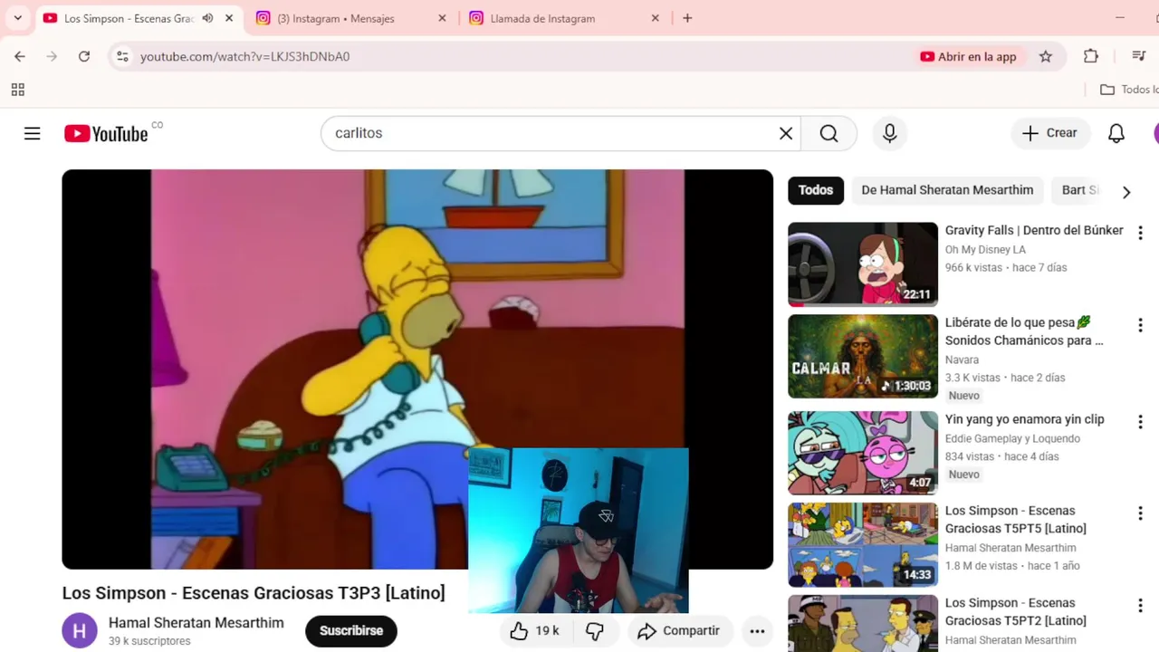
Task: Open CALMAR shamanic sounds thumbnail
Action: (863, 357)
